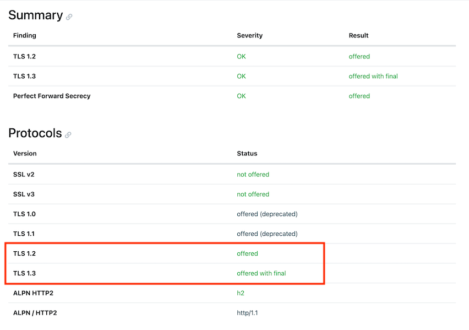
Task: Click 'offered' status in Protocols TLS 1.2 row
Action: click(247, 253)
